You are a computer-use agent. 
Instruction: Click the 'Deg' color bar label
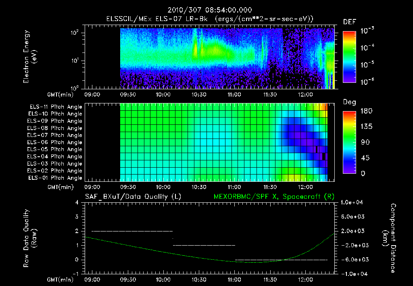click(x=350, y=102)
